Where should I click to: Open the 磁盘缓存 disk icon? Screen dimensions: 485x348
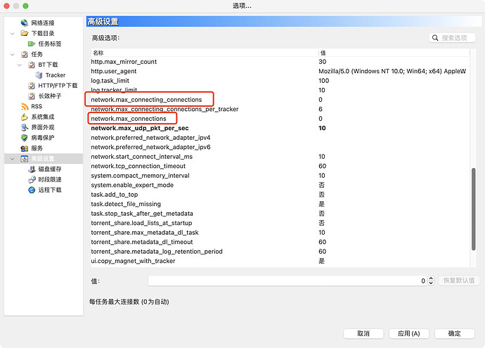[31, 169]
